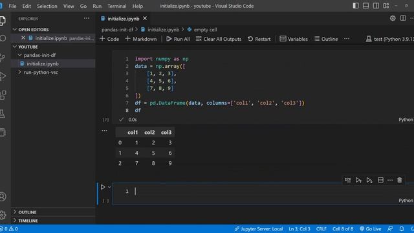Run All notebook cells
Image resolution: width=414 pixels, height=233 pixels.
pos(178,39)
